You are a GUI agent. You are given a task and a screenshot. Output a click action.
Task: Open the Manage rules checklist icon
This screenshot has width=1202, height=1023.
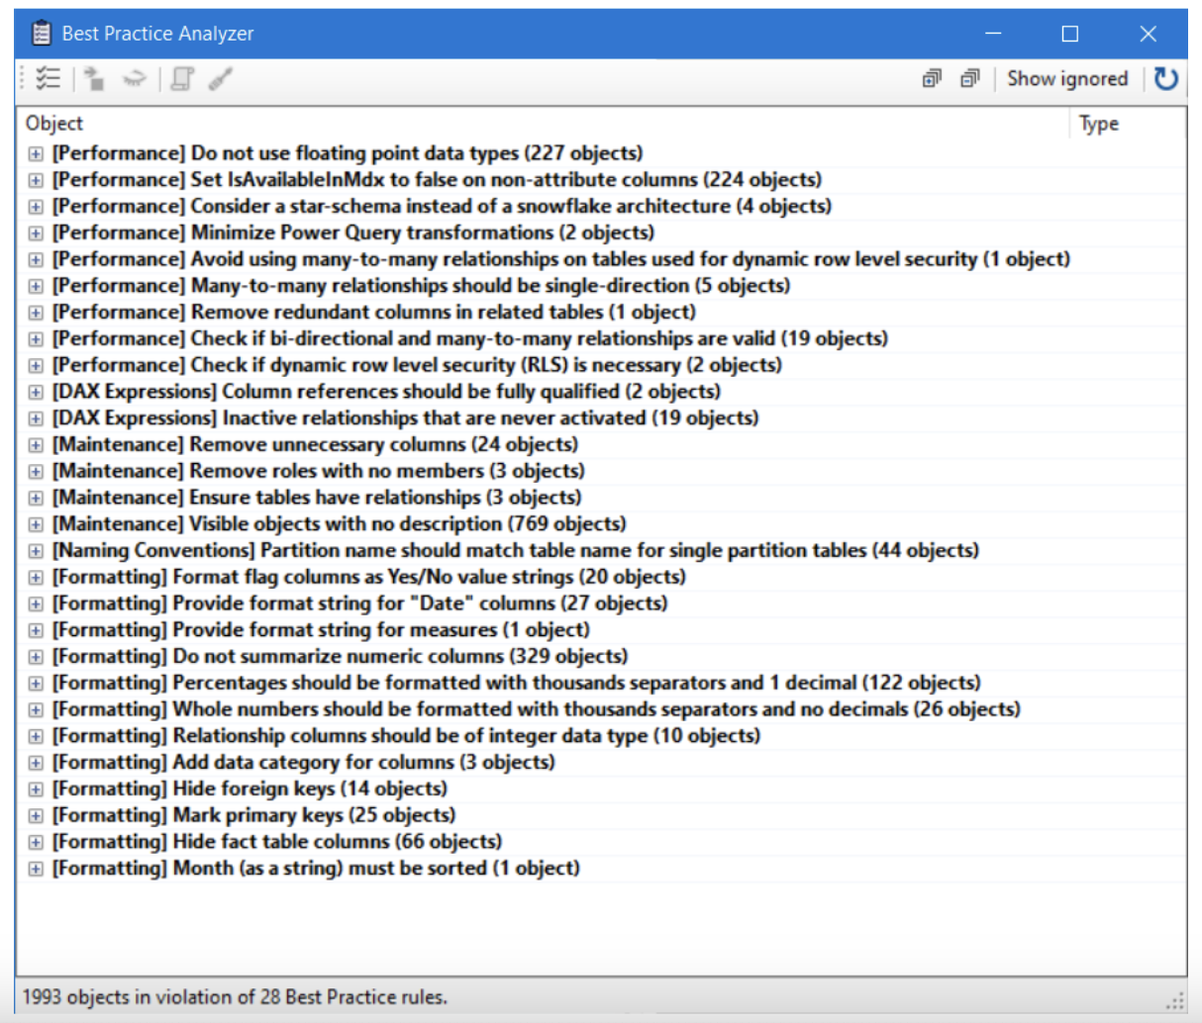click(x=48, y=79)
